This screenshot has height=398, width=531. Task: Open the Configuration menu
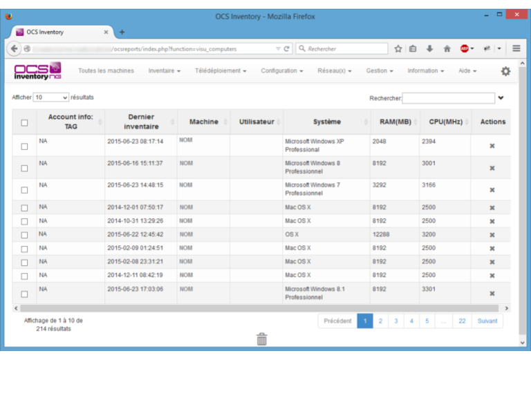click(281, 71)
